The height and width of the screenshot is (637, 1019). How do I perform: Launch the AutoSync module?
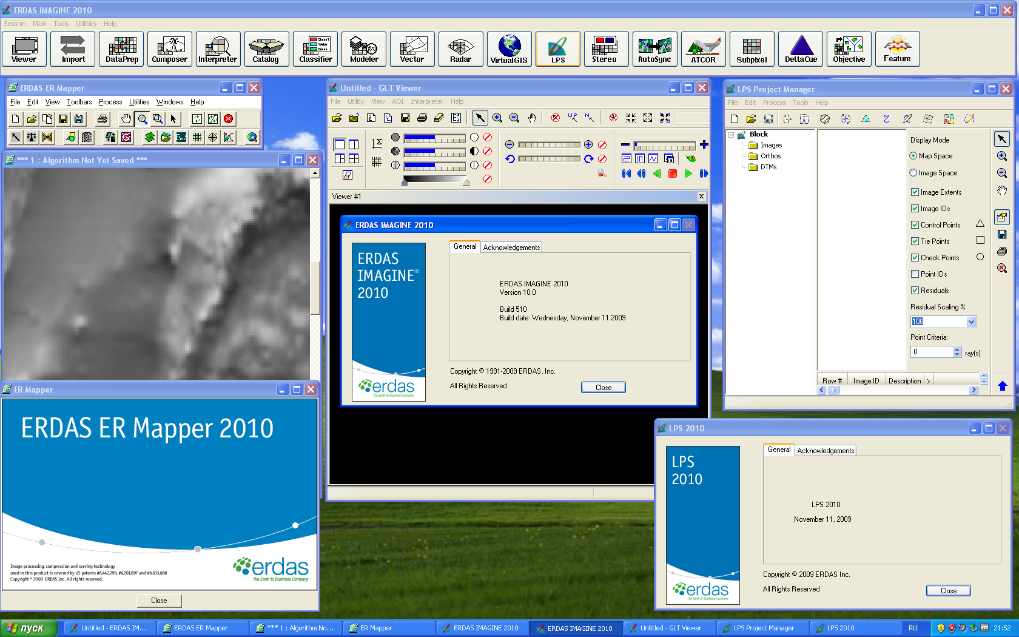[x=655, y=49]
